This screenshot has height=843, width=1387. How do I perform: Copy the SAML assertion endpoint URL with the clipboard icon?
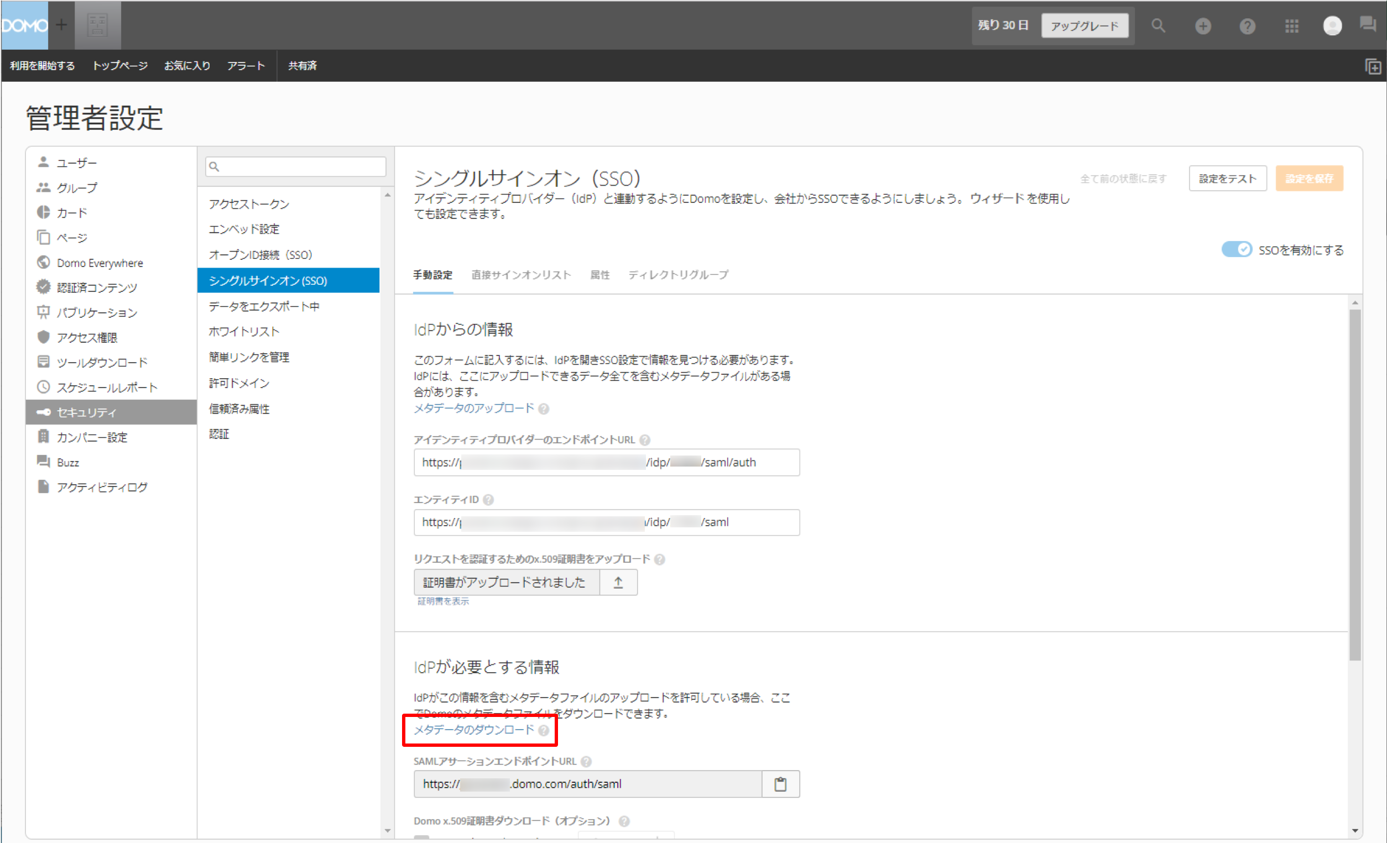point(780,784)
